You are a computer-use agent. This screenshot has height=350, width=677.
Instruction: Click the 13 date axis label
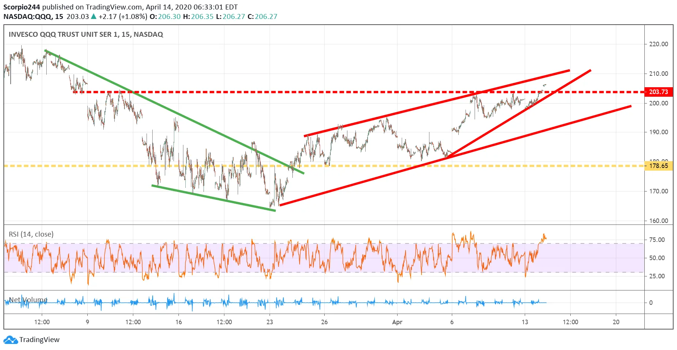525,322
